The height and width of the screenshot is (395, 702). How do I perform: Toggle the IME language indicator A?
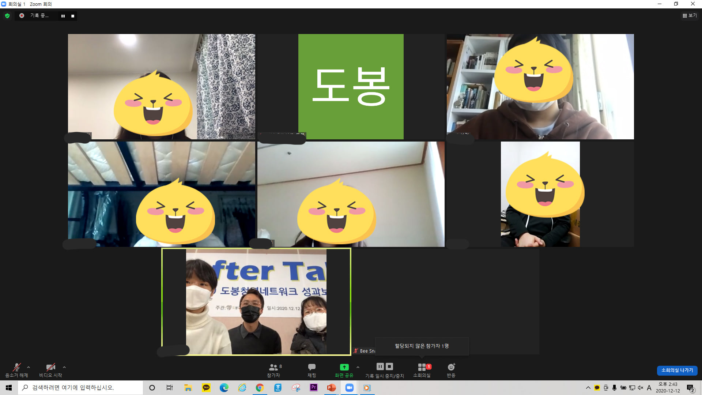pyautogui.click(x=649, y=388)
